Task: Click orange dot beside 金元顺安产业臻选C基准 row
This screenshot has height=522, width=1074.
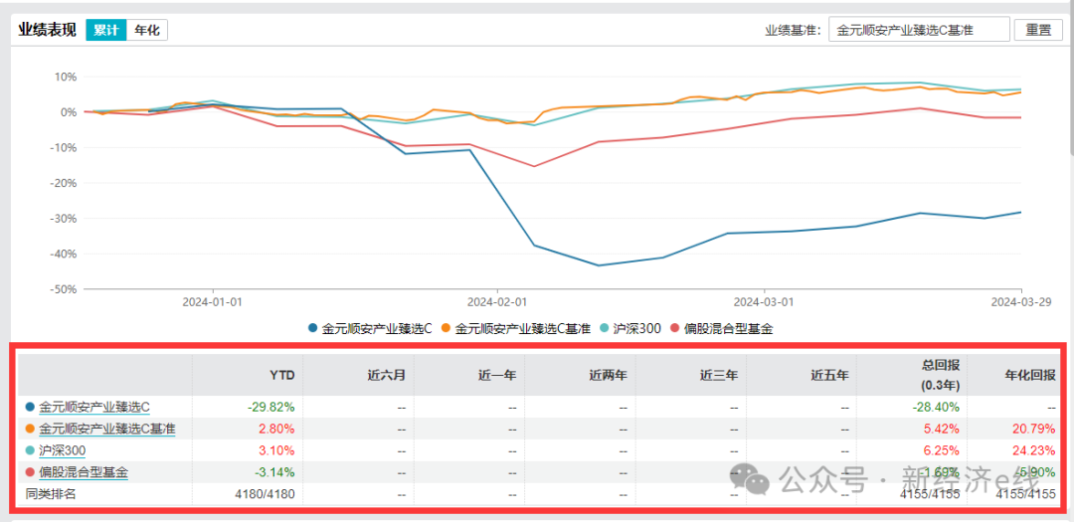Action: [x=30, y=430]
